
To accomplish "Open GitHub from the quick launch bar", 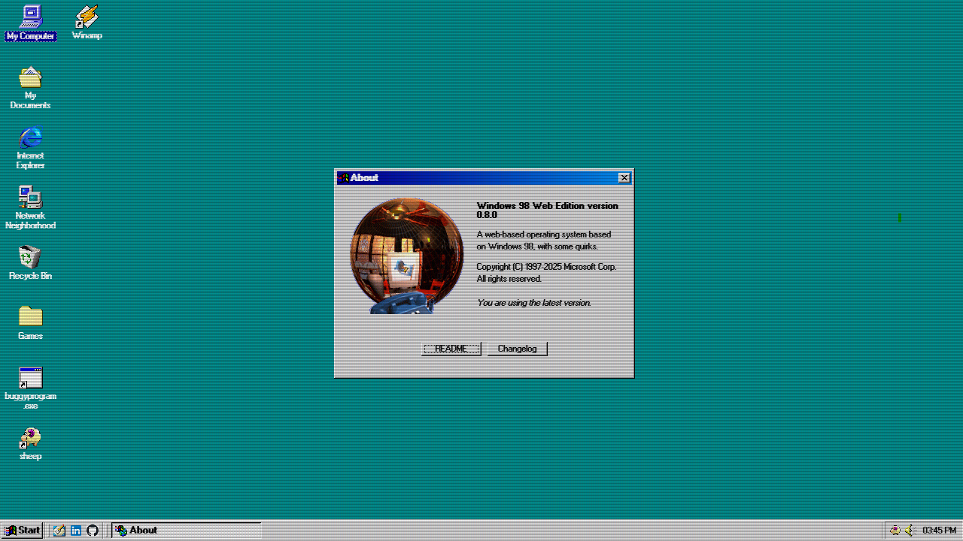I will point(92,530).
